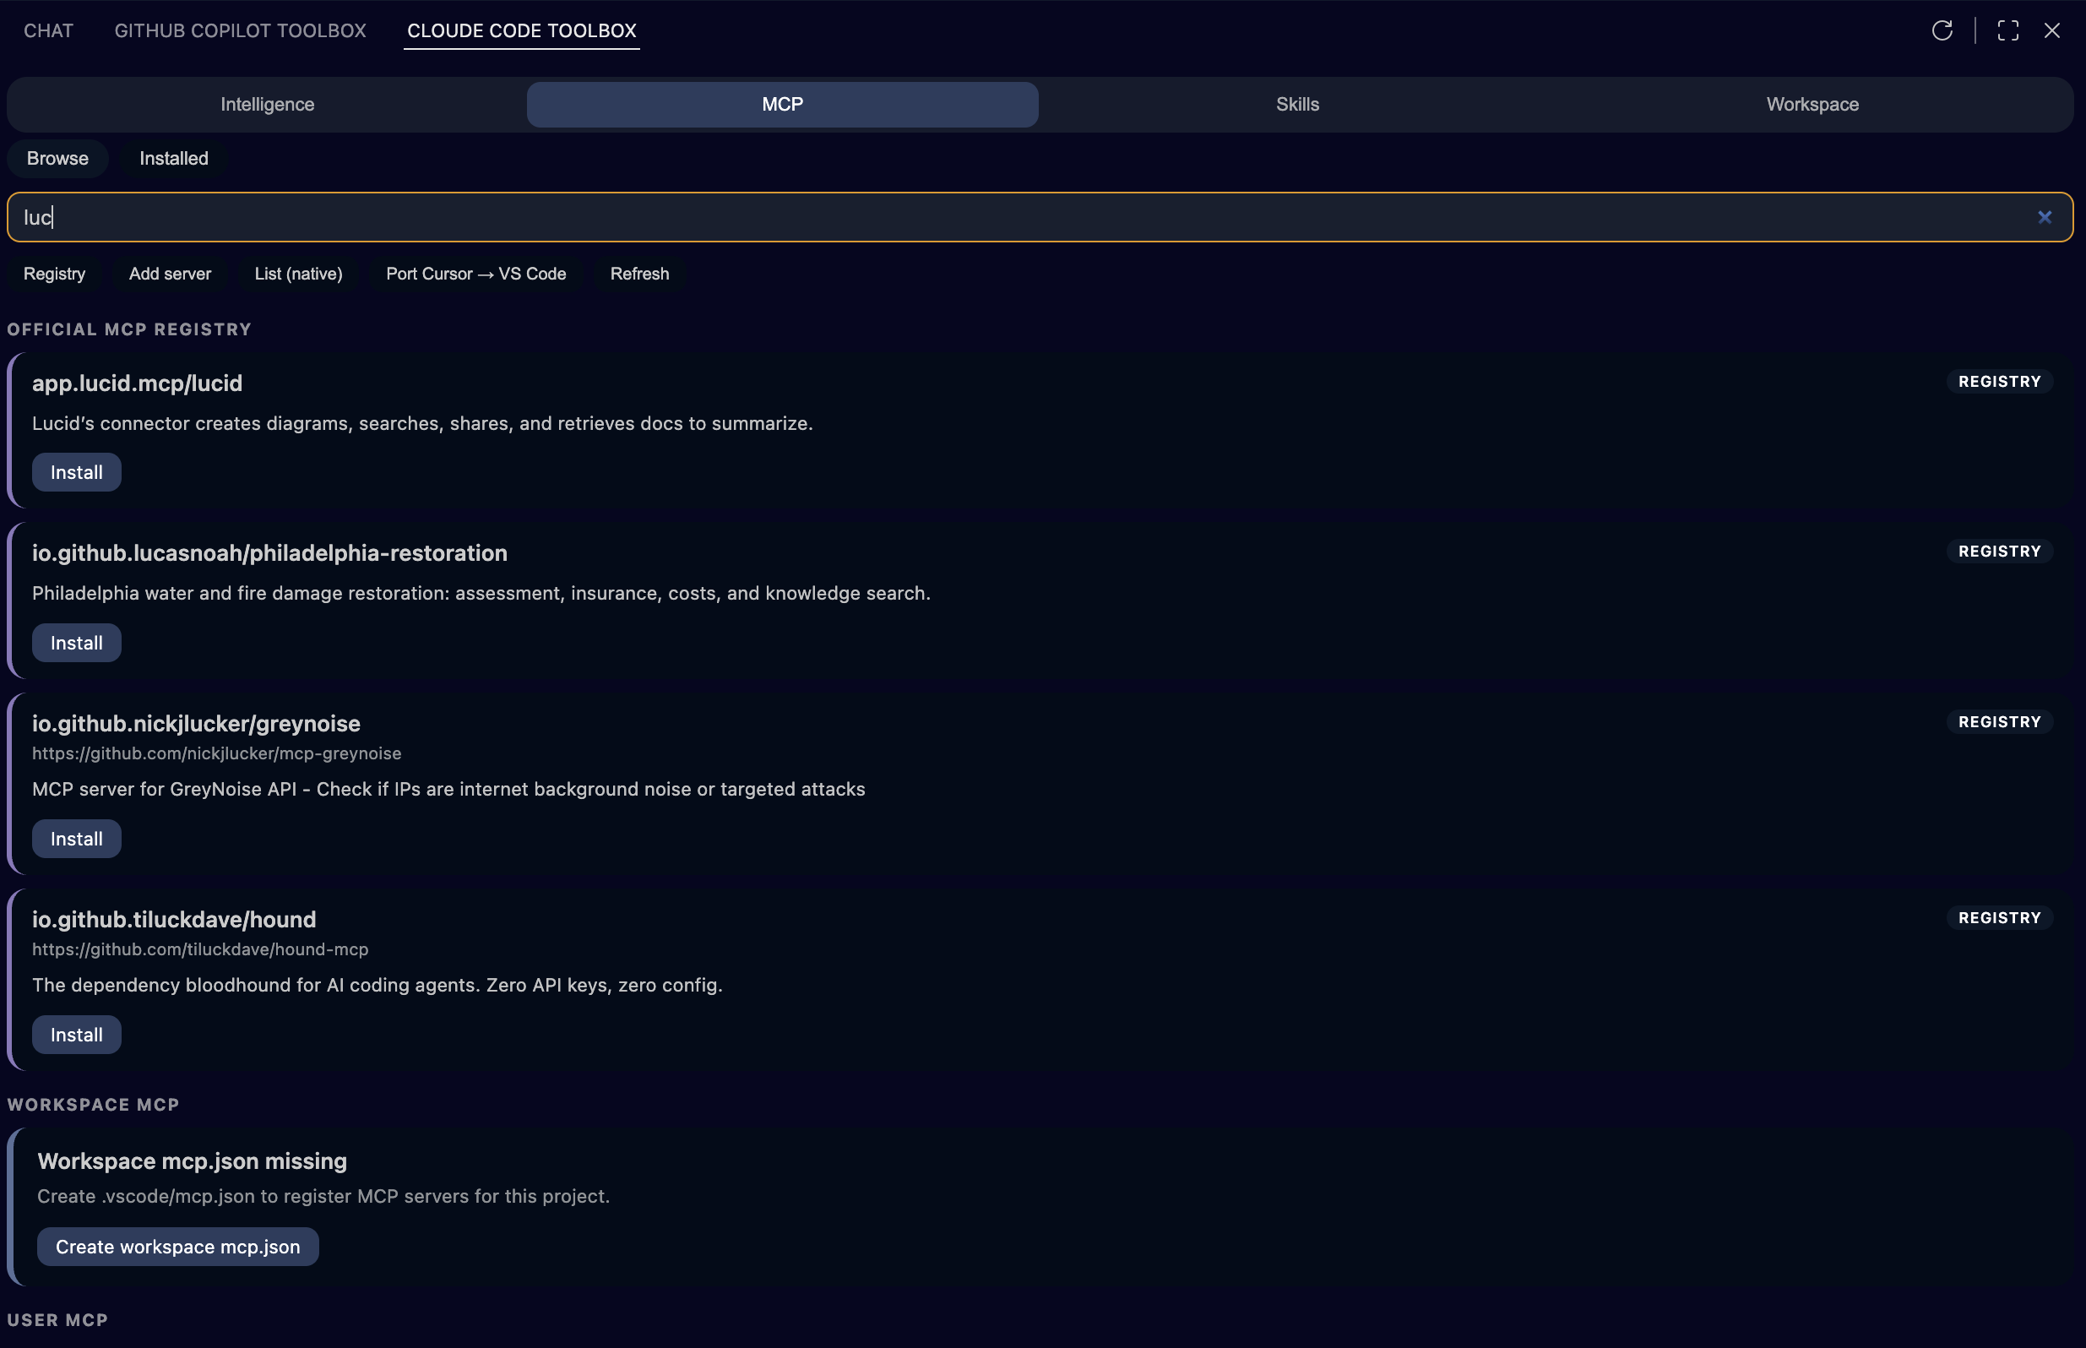Select the MCP section
Viewport: 2086px width, 1348px height.
click(x=780, y=104)
